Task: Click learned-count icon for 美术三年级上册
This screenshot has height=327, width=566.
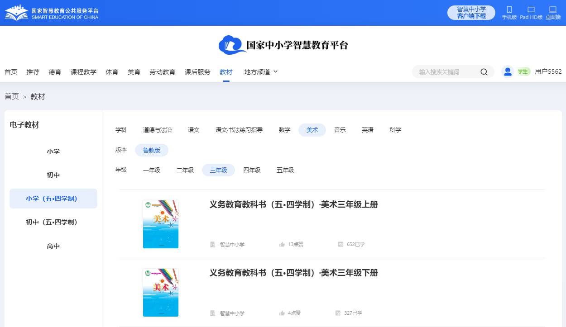Action: (341, 245)
